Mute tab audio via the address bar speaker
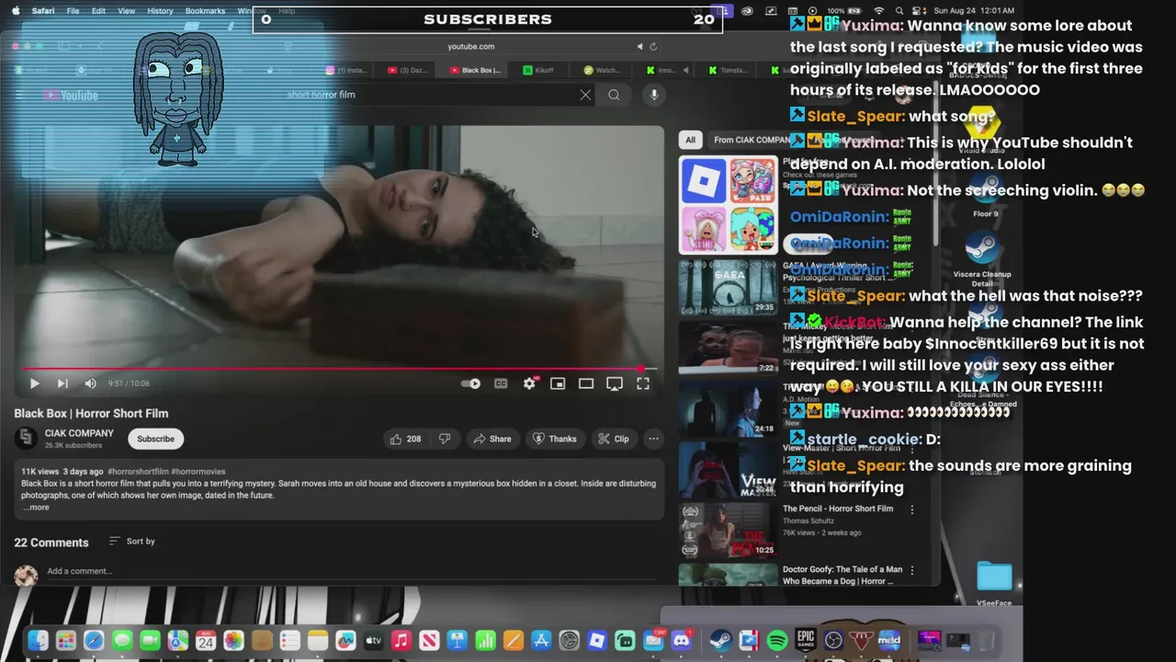1176x662 pixels. [640, 47]
